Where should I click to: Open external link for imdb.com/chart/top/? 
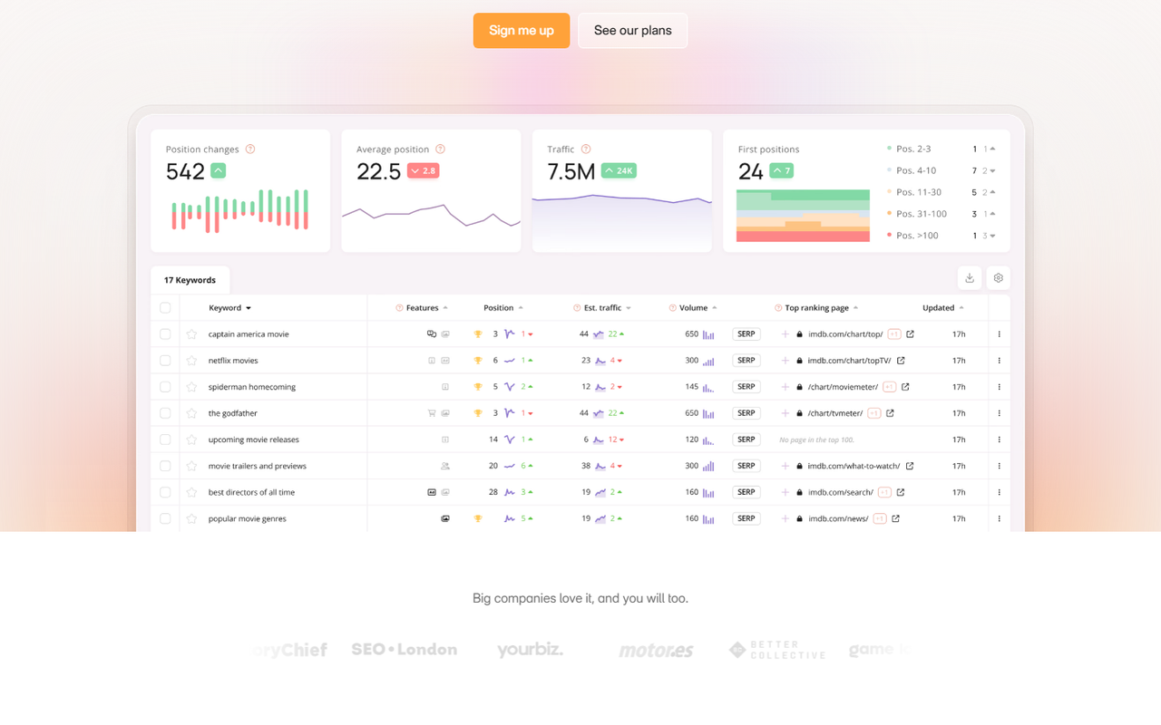pos(910,334)
